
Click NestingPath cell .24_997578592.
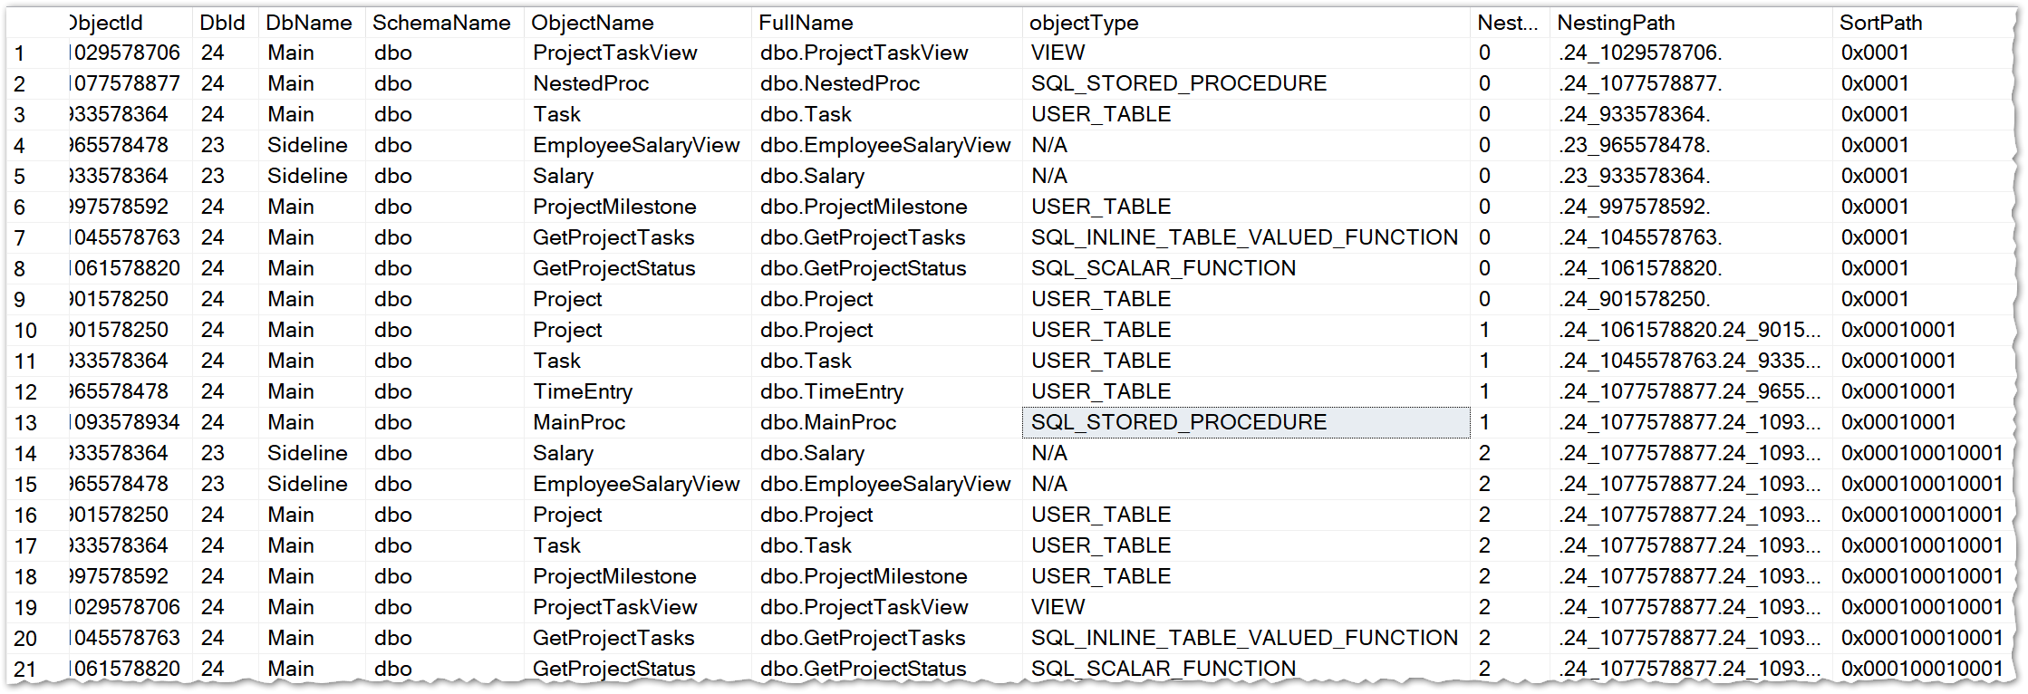coord(1691,207)
